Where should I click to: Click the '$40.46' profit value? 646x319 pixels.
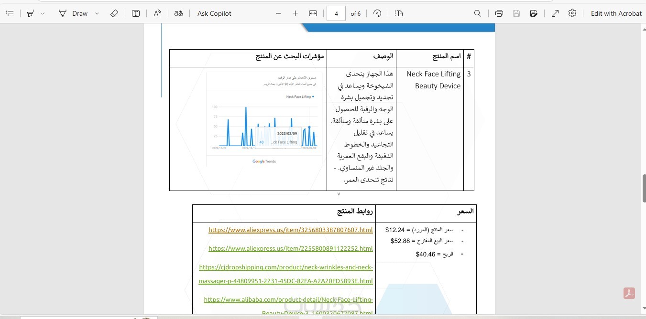pyautogui.click(x=426, y=254)
